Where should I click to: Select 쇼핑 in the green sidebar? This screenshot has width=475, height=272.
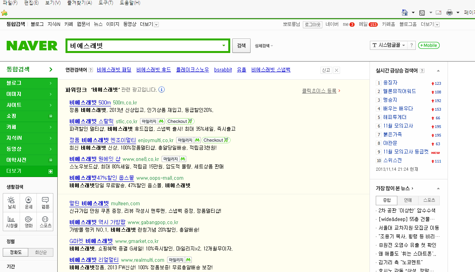[29, 116]
